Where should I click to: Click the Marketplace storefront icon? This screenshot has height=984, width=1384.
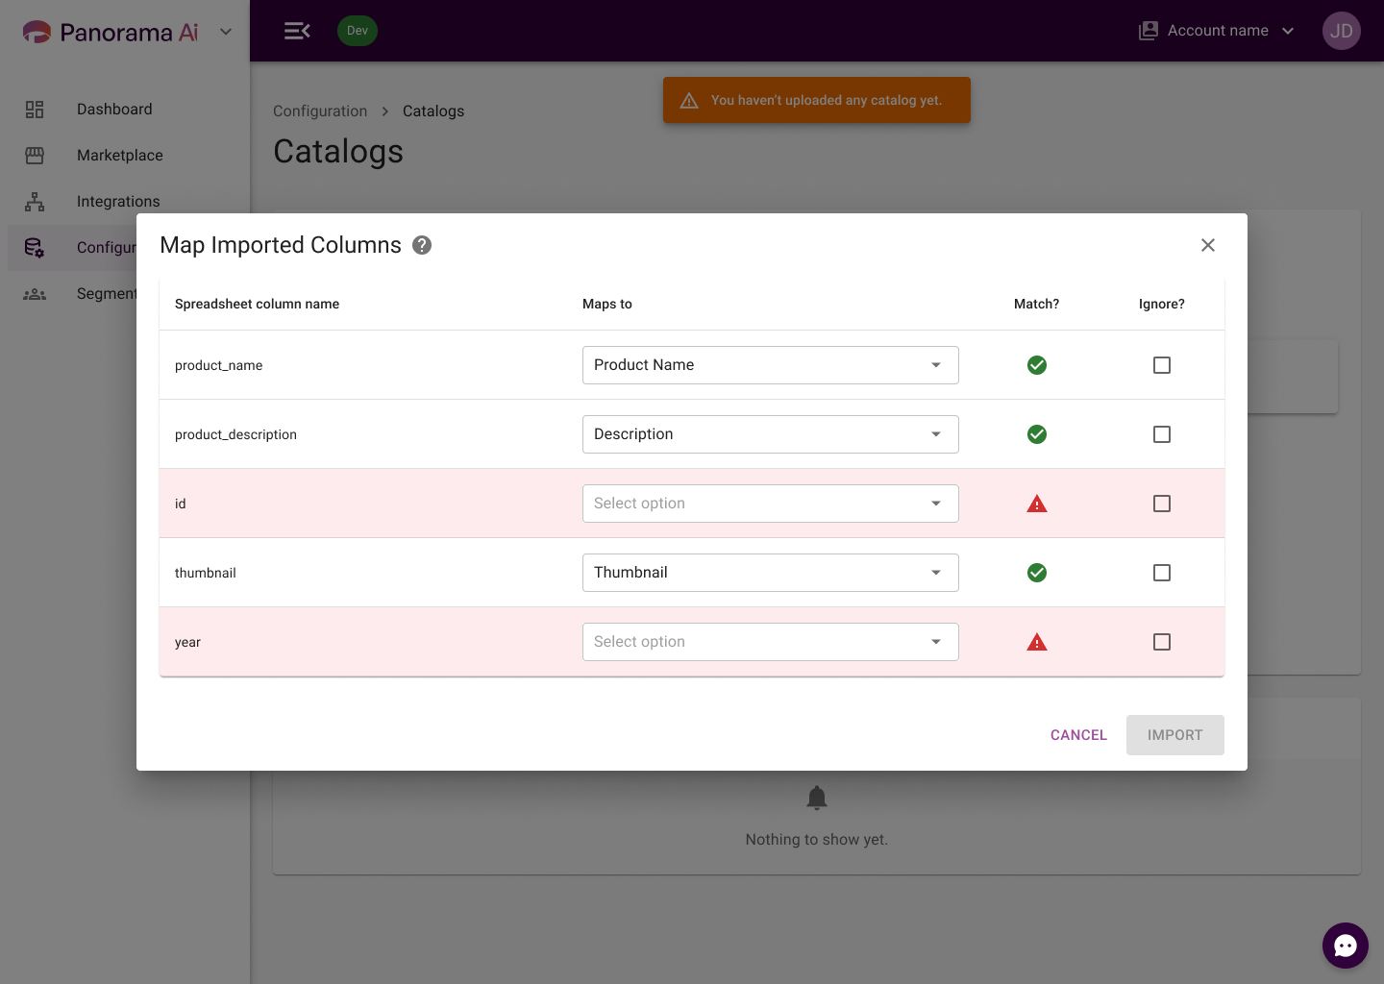(35, 156)
